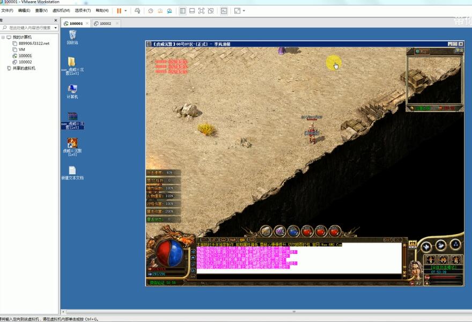Select 100002 in the library tree
The height and width of the screenshot is (322, 472).
click(x=25, y=62)
